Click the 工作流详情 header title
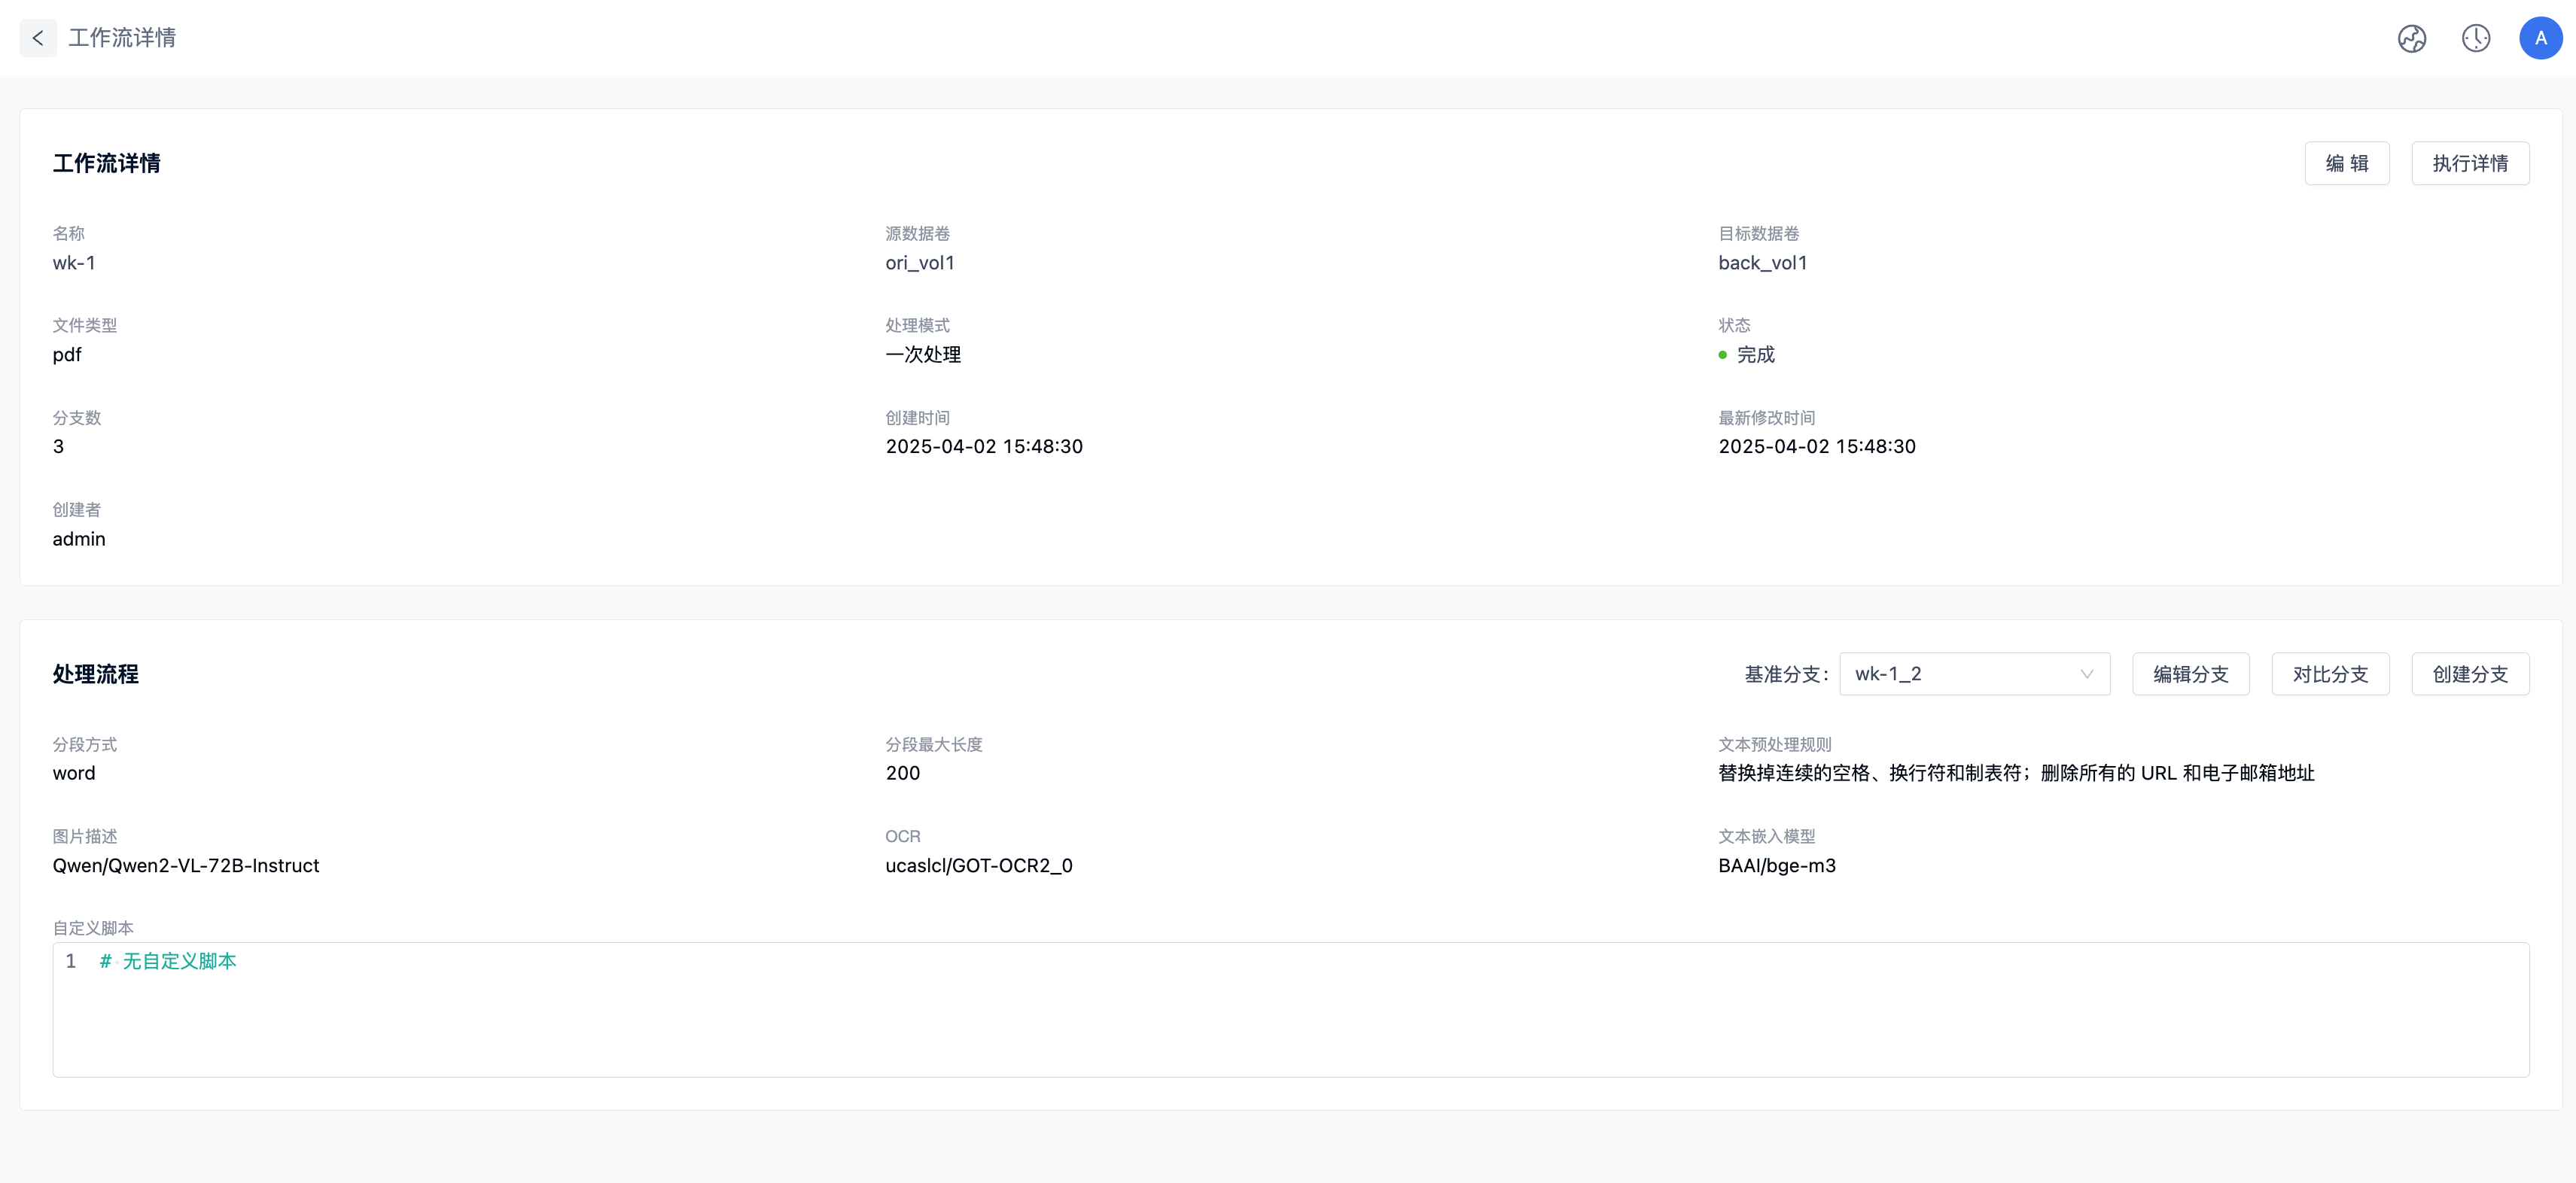The image size is (2576, 1183). click(122, 38)
